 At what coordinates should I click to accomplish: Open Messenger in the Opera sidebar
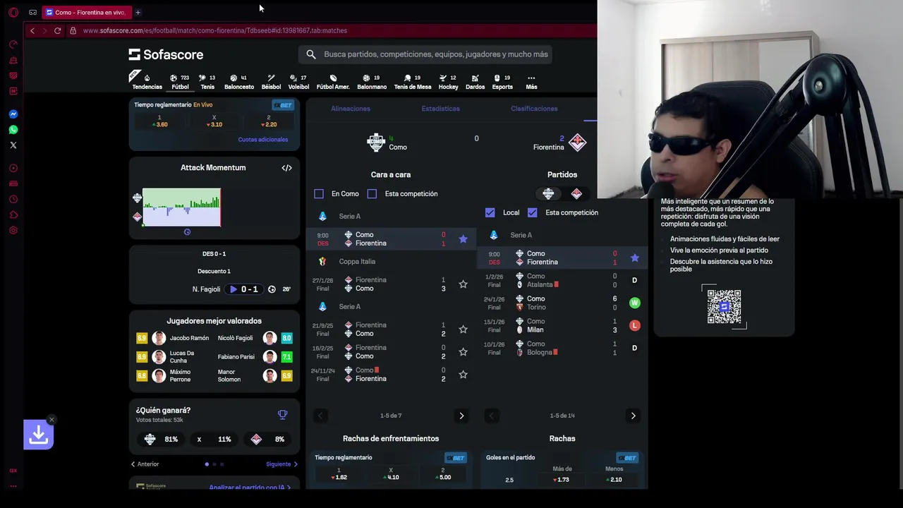[13, 114]
